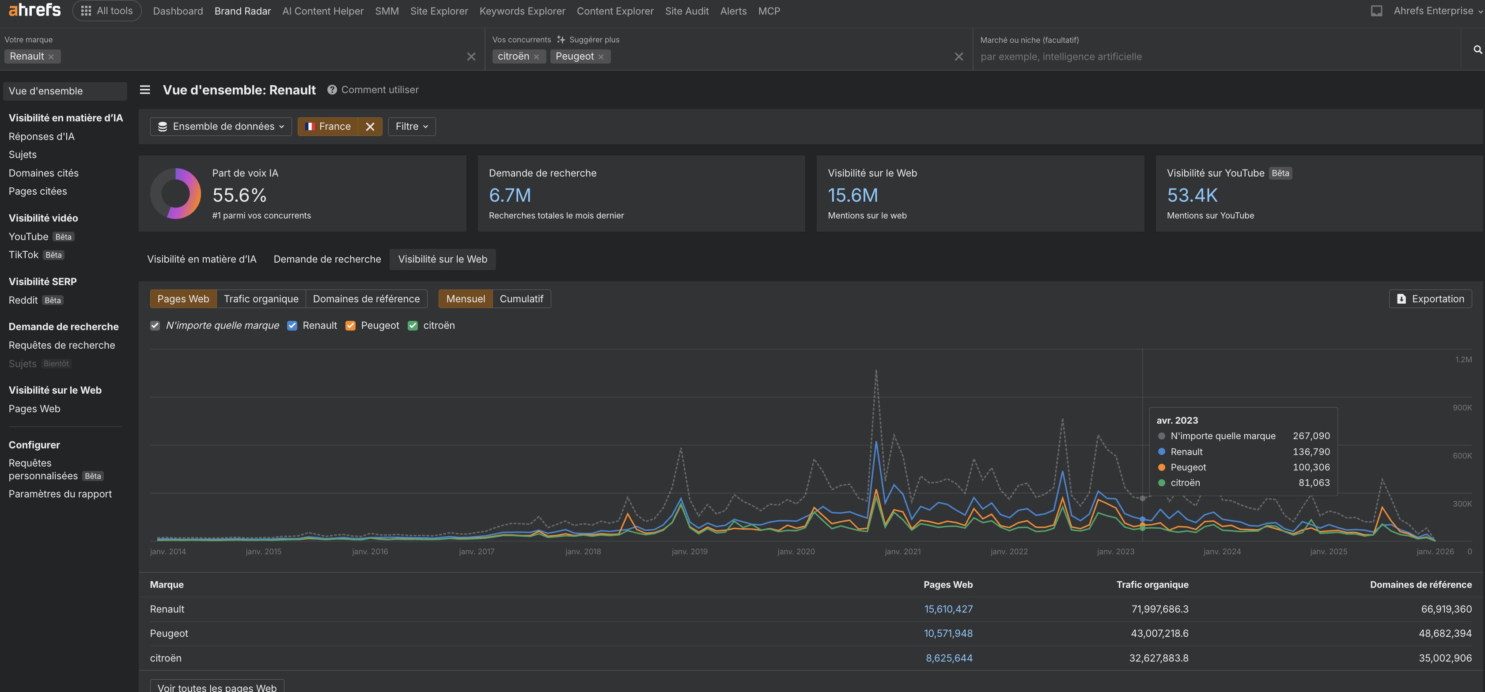
Task: Click the search magnifier icon top right
Action: [x=1477, y=49]
